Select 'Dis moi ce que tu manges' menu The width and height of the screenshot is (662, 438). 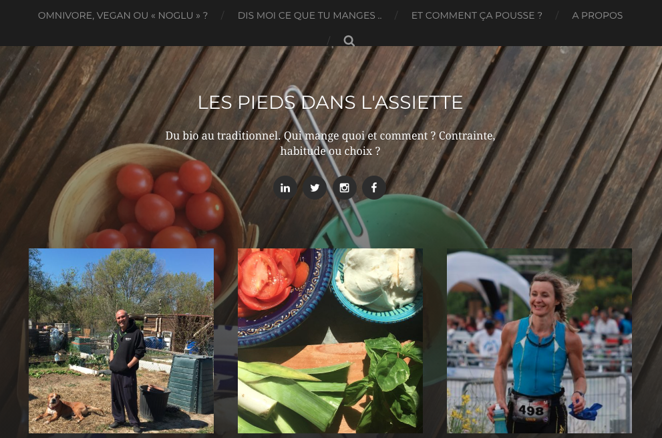pyautogui.click(x=309, y=15)
